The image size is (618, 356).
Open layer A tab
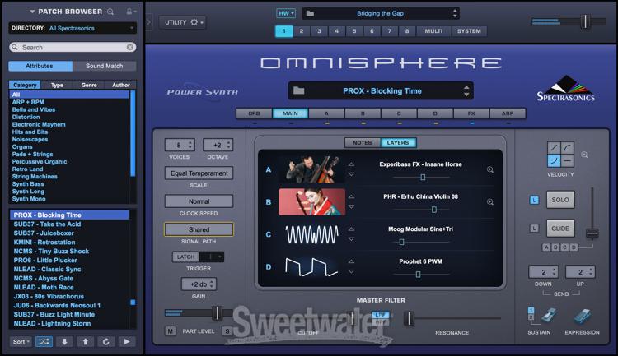click(326, 113)
